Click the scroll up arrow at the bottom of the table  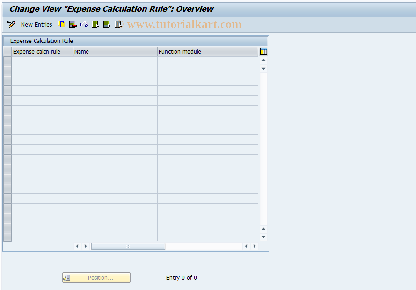tap(263, 229)
